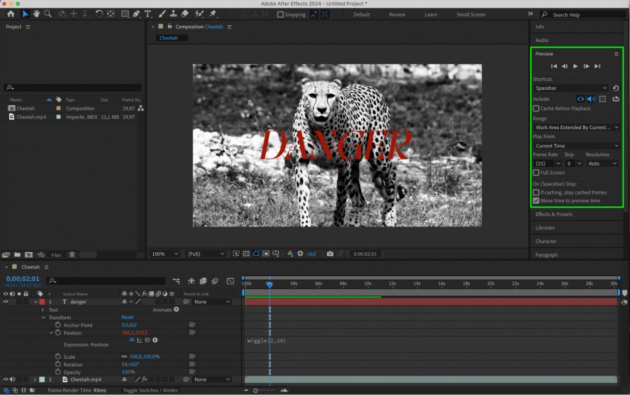The width and height of the screenshot is (630, 395).
Task: Click the red label color of danger layer
Action: (x=41, y=301)
